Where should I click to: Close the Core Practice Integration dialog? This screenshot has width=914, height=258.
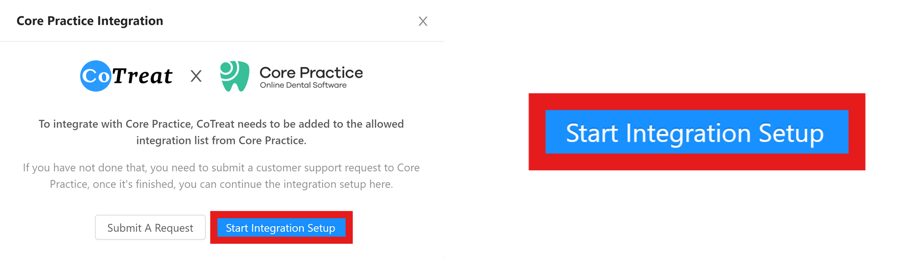click(423, 21)
